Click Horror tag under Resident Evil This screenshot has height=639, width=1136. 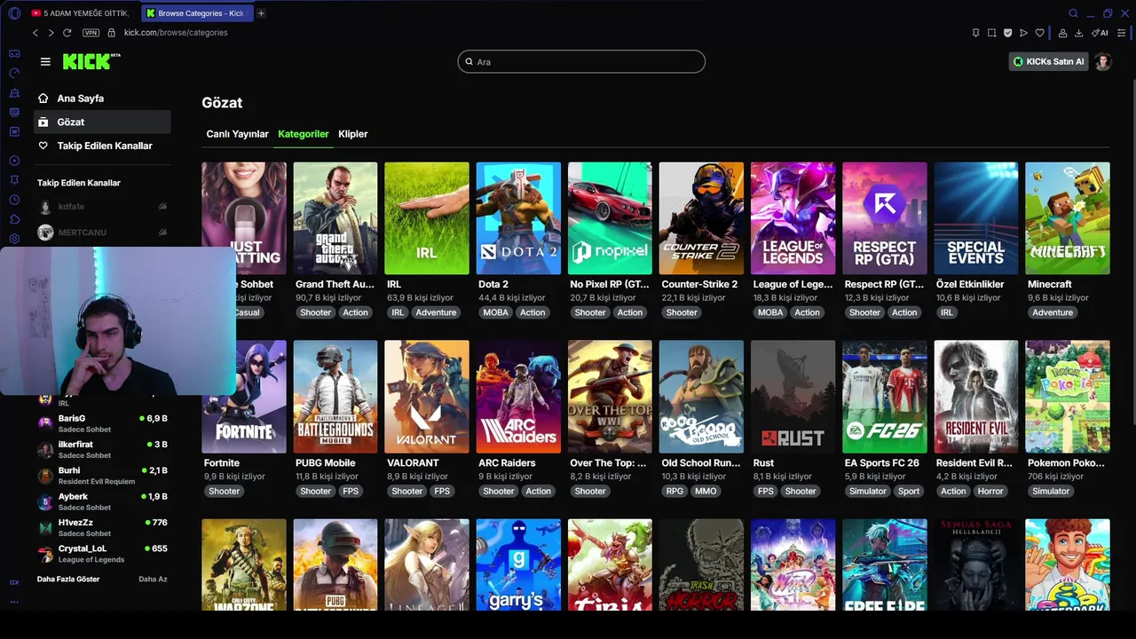(x=990, y=491)
